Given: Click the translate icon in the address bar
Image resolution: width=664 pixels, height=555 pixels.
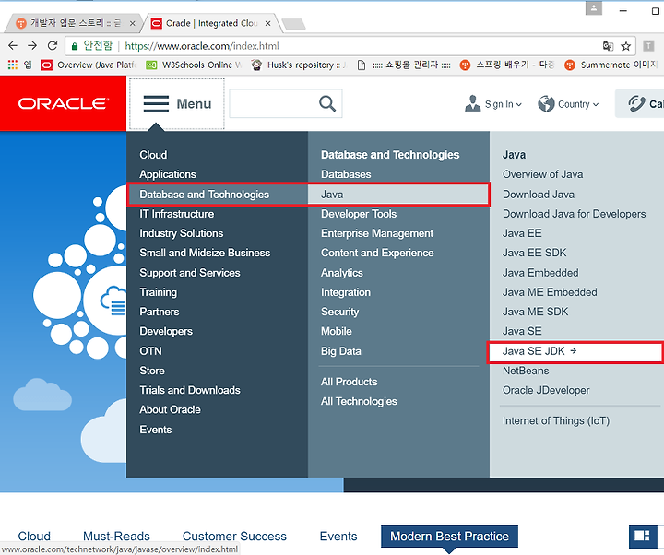Looking at the screenshot, I should [608, 46].
